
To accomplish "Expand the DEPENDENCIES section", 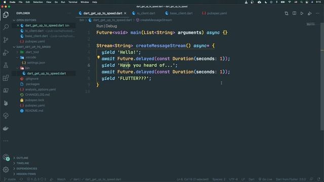I will (x=27, y=168).
